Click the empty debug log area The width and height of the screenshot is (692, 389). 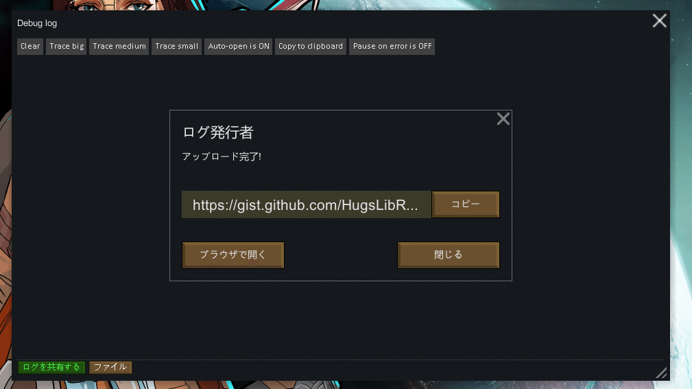(x=341, y=318)
